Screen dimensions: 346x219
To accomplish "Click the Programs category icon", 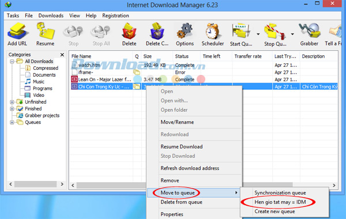I will click(x=28, y=88).
